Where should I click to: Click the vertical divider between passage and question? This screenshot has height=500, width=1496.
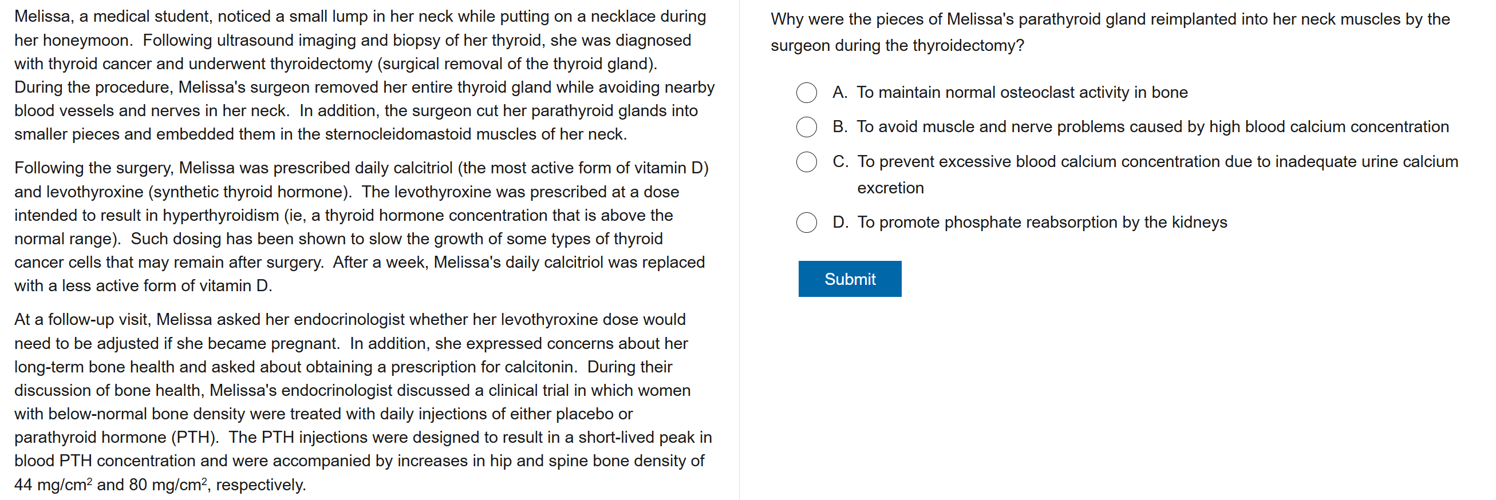pos(739,250)
